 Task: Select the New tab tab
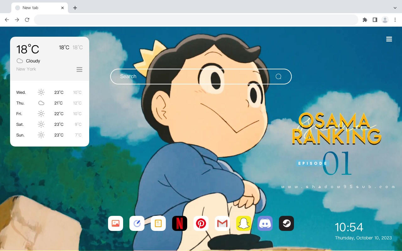click(40, 8)
